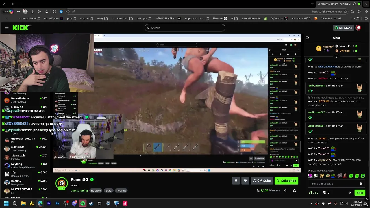Open the Kick shop icon beside 0
Image resolution: width=370 pixels, height=208 pixels.
[324, 193]
